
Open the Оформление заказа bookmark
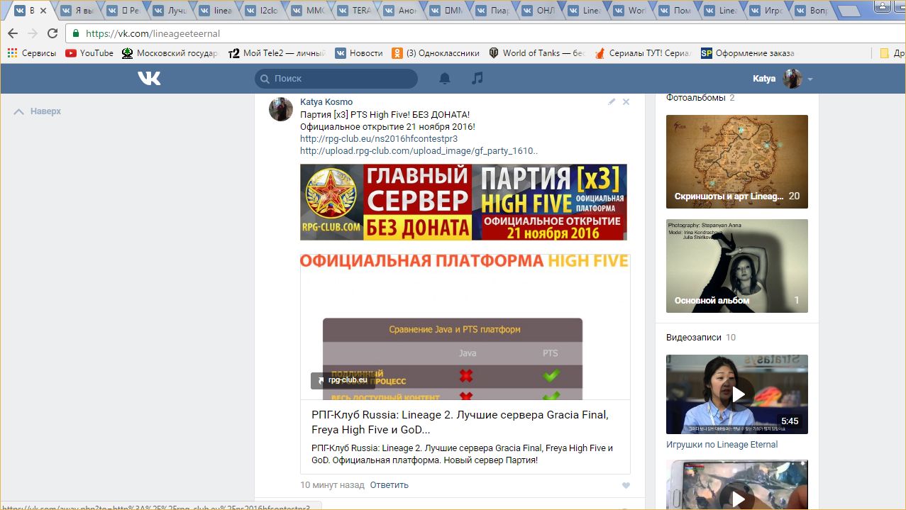[748, 53]
